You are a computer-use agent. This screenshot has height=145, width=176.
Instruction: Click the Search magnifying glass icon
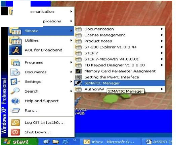[15, 91]
